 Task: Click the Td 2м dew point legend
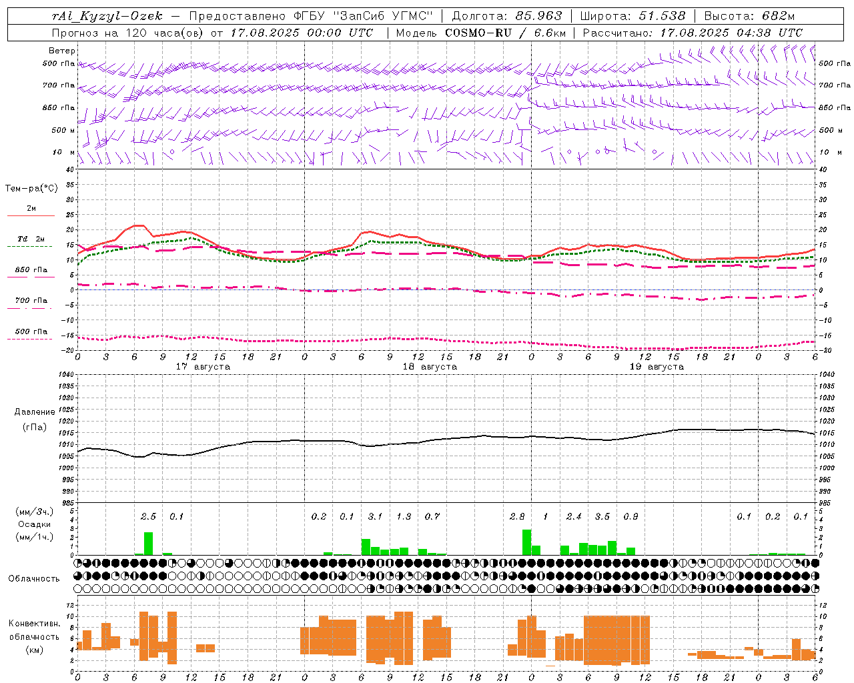pyautogui.click(x=31, y=239)
